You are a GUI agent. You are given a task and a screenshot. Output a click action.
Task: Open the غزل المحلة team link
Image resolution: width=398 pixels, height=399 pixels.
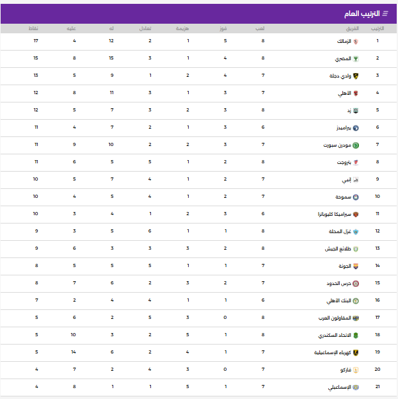[338, 232]
